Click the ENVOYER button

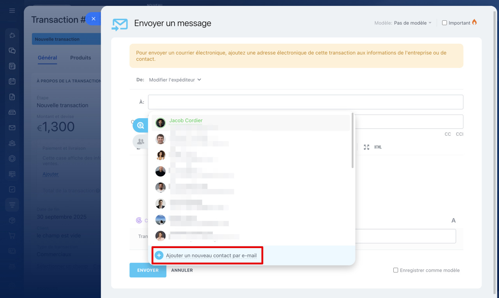point(148,270)
